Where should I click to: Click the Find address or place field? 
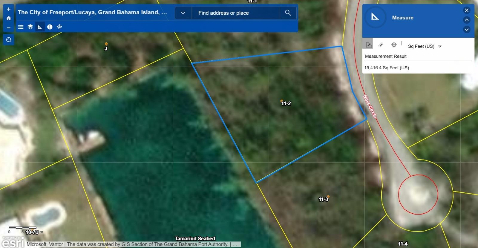[x=235, y=13]
